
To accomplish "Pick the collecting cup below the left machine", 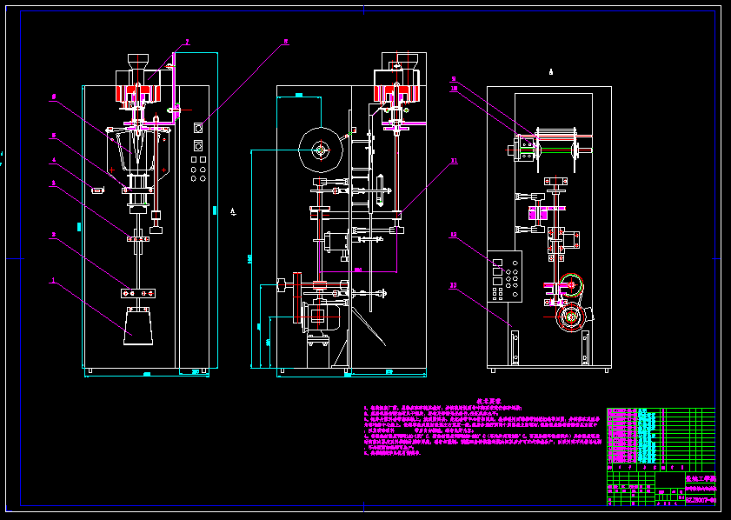I will 138,329.
